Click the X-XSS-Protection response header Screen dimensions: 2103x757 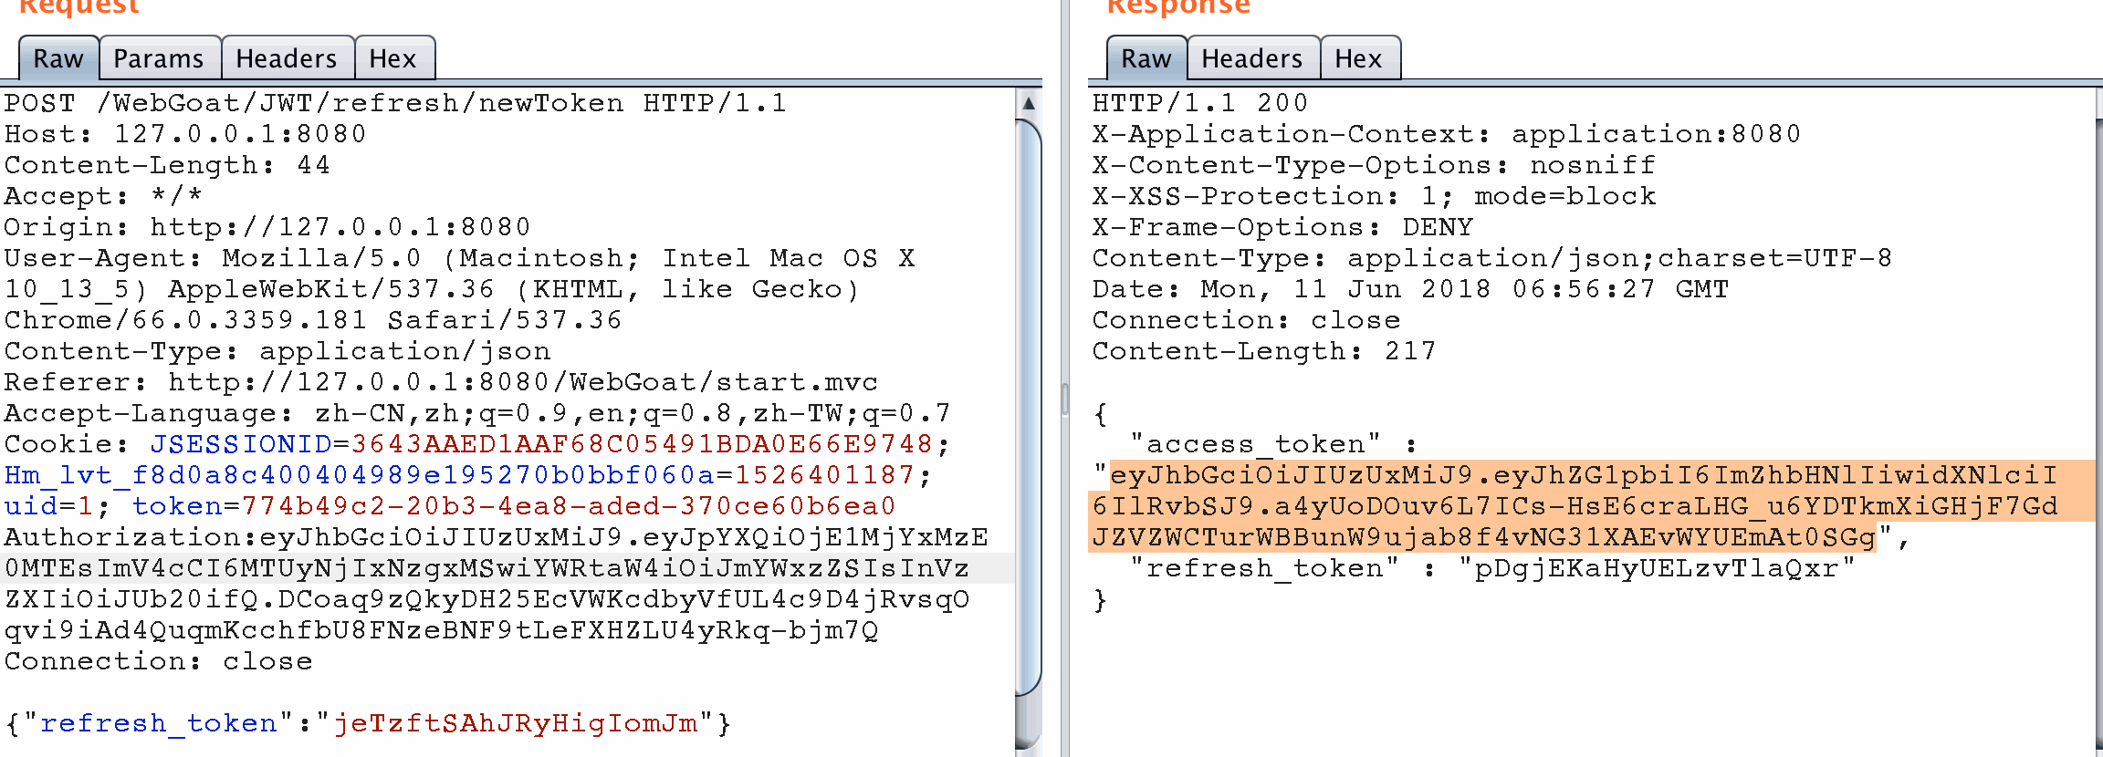pos(1374,196)
